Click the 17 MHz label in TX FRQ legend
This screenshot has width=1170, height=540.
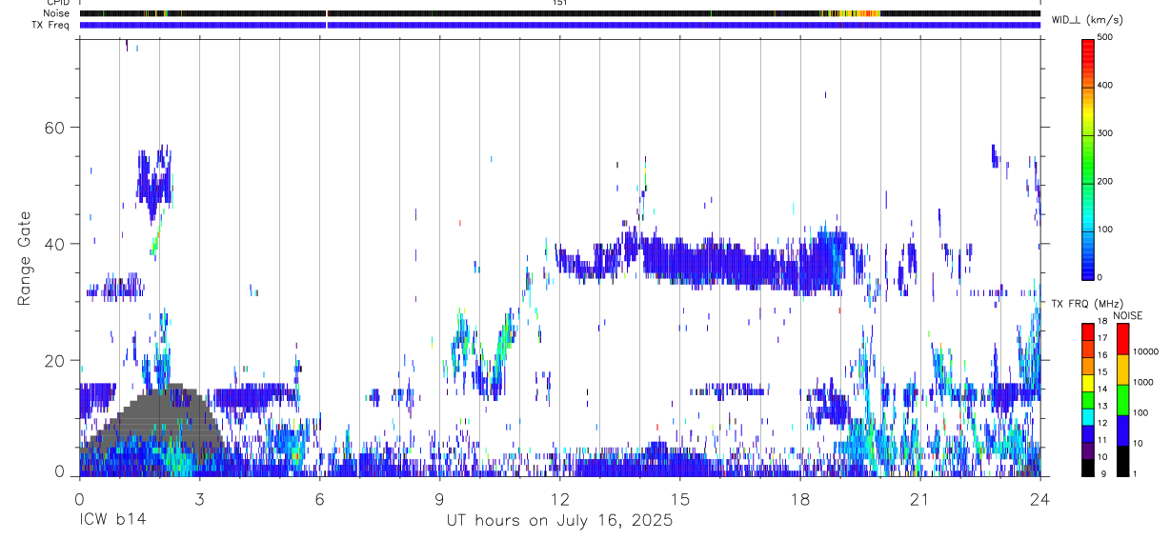(1102, 338)
